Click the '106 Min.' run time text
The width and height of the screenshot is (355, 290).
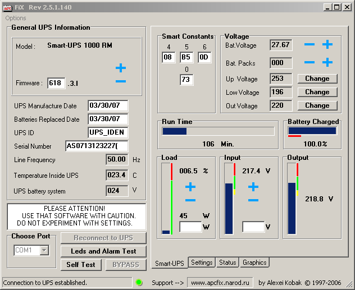click(x=218, y=144)
